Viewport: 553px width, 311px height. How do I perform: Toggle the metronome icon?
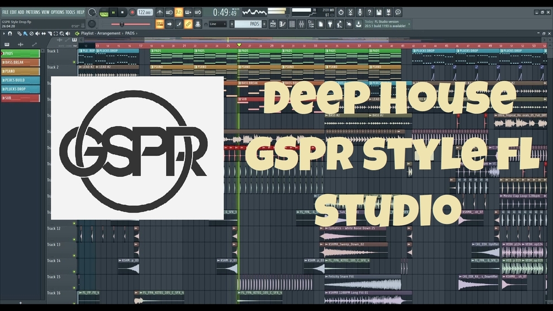click(x=160, y=12)
